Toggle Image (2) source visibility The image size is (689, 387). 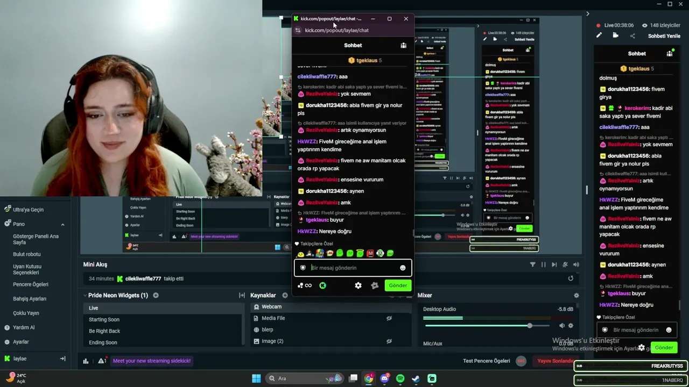(x=389, y=341)
